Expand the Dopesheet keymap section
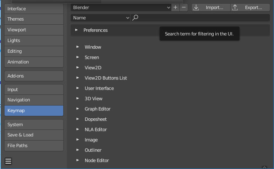This screenshot has height=169, width=274. [78, 119]
